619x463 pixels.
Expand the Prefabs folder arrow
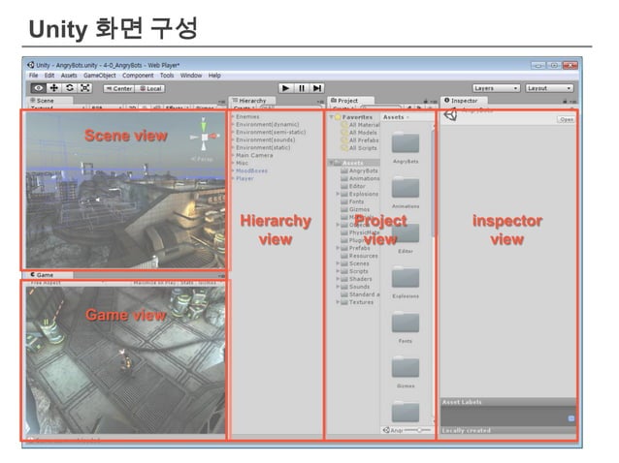tap(338, 248)
